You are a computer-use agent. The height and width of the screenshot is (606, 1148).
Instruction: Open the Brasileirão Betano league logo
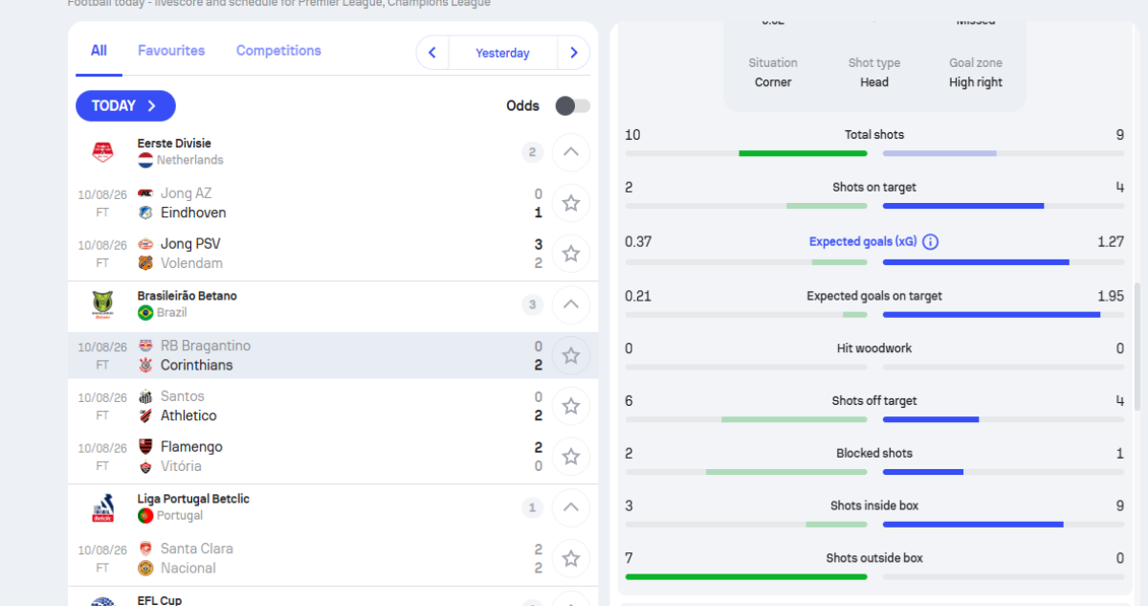tap(102, 304)
